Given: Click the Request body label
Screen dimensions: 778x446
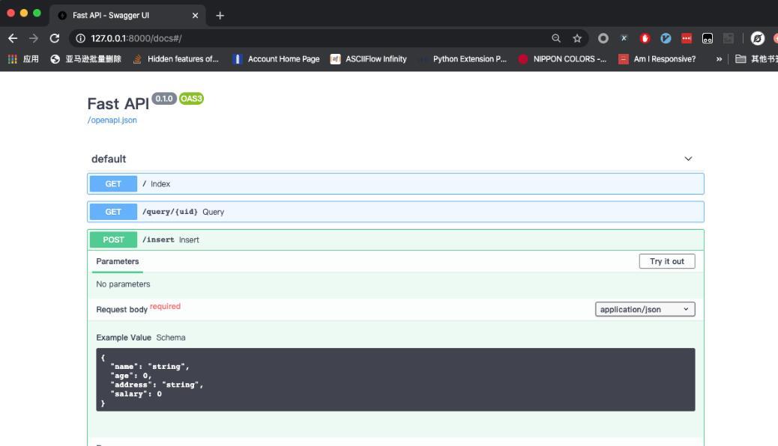Looking at the screenshot, I should [121, 309].
